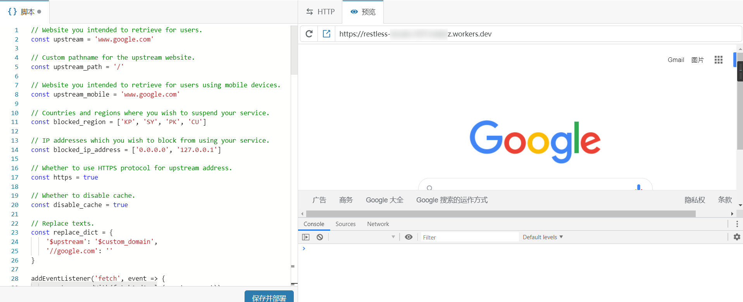Click the 'const blocked_ip_address' code line
The width and height of the screenshot is (743, 302).
pyautogui.click(x=126, y=150)
